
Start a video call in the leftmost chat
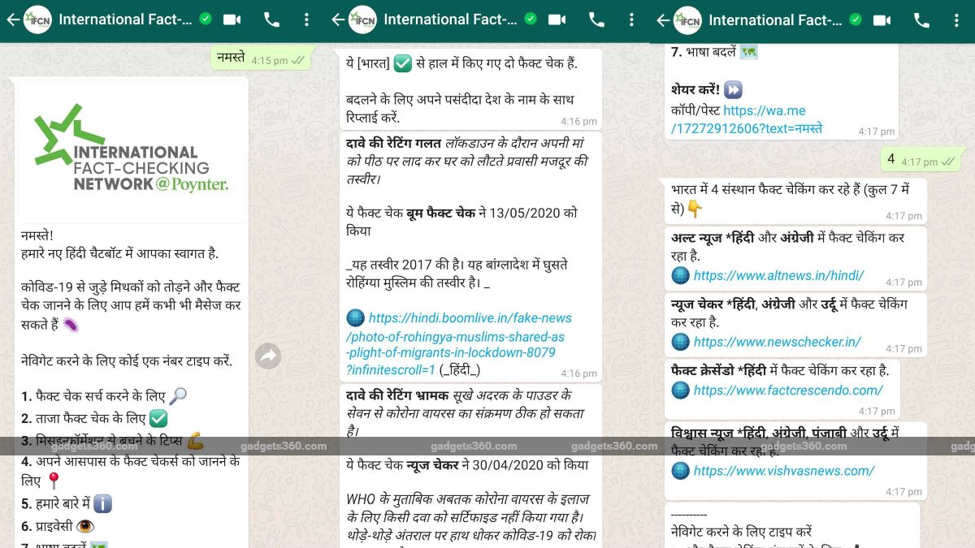pos(232,20)
